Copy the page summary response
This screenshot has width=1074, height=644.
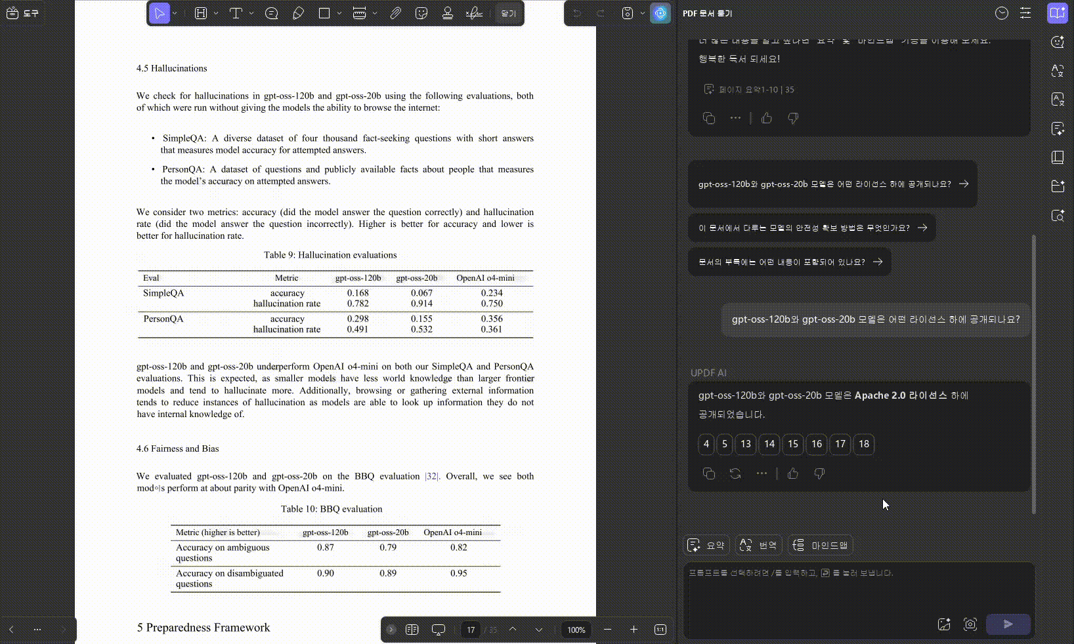coord(709,118)
